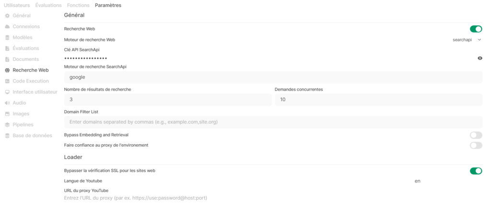Select the Paramètres tab

tap(108, 5)
